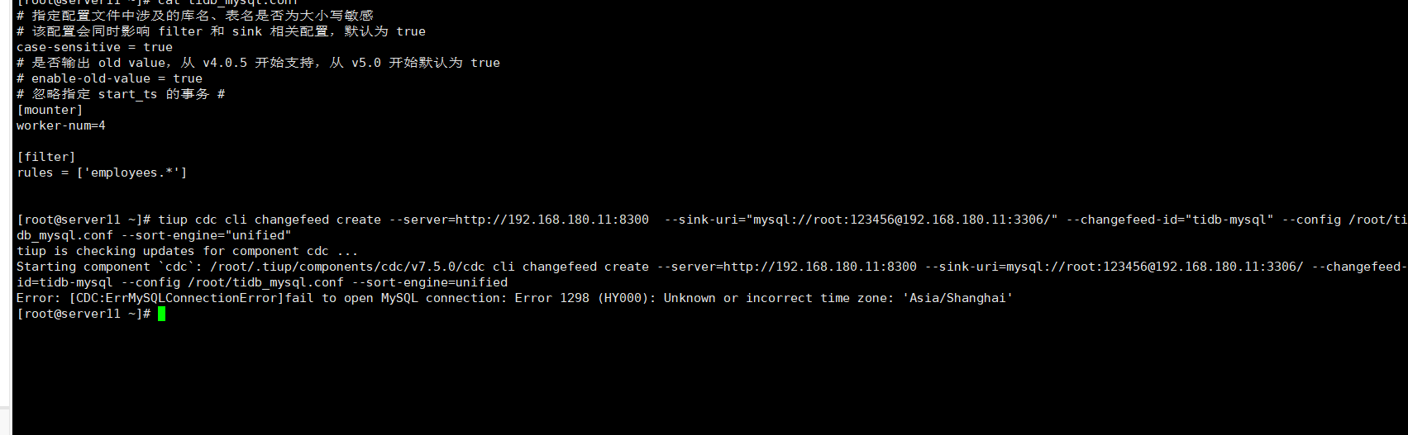1408x435 pixels.
Task: Click the green terminal cursor block
Action: point(162,314)
